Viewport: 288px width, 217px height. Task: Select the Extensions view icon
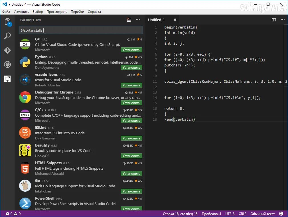[x=7, y=79]
